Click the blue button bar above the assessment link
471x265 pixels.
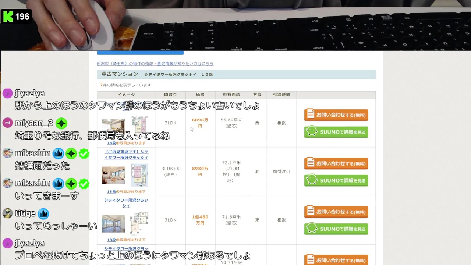pos(140,53)
